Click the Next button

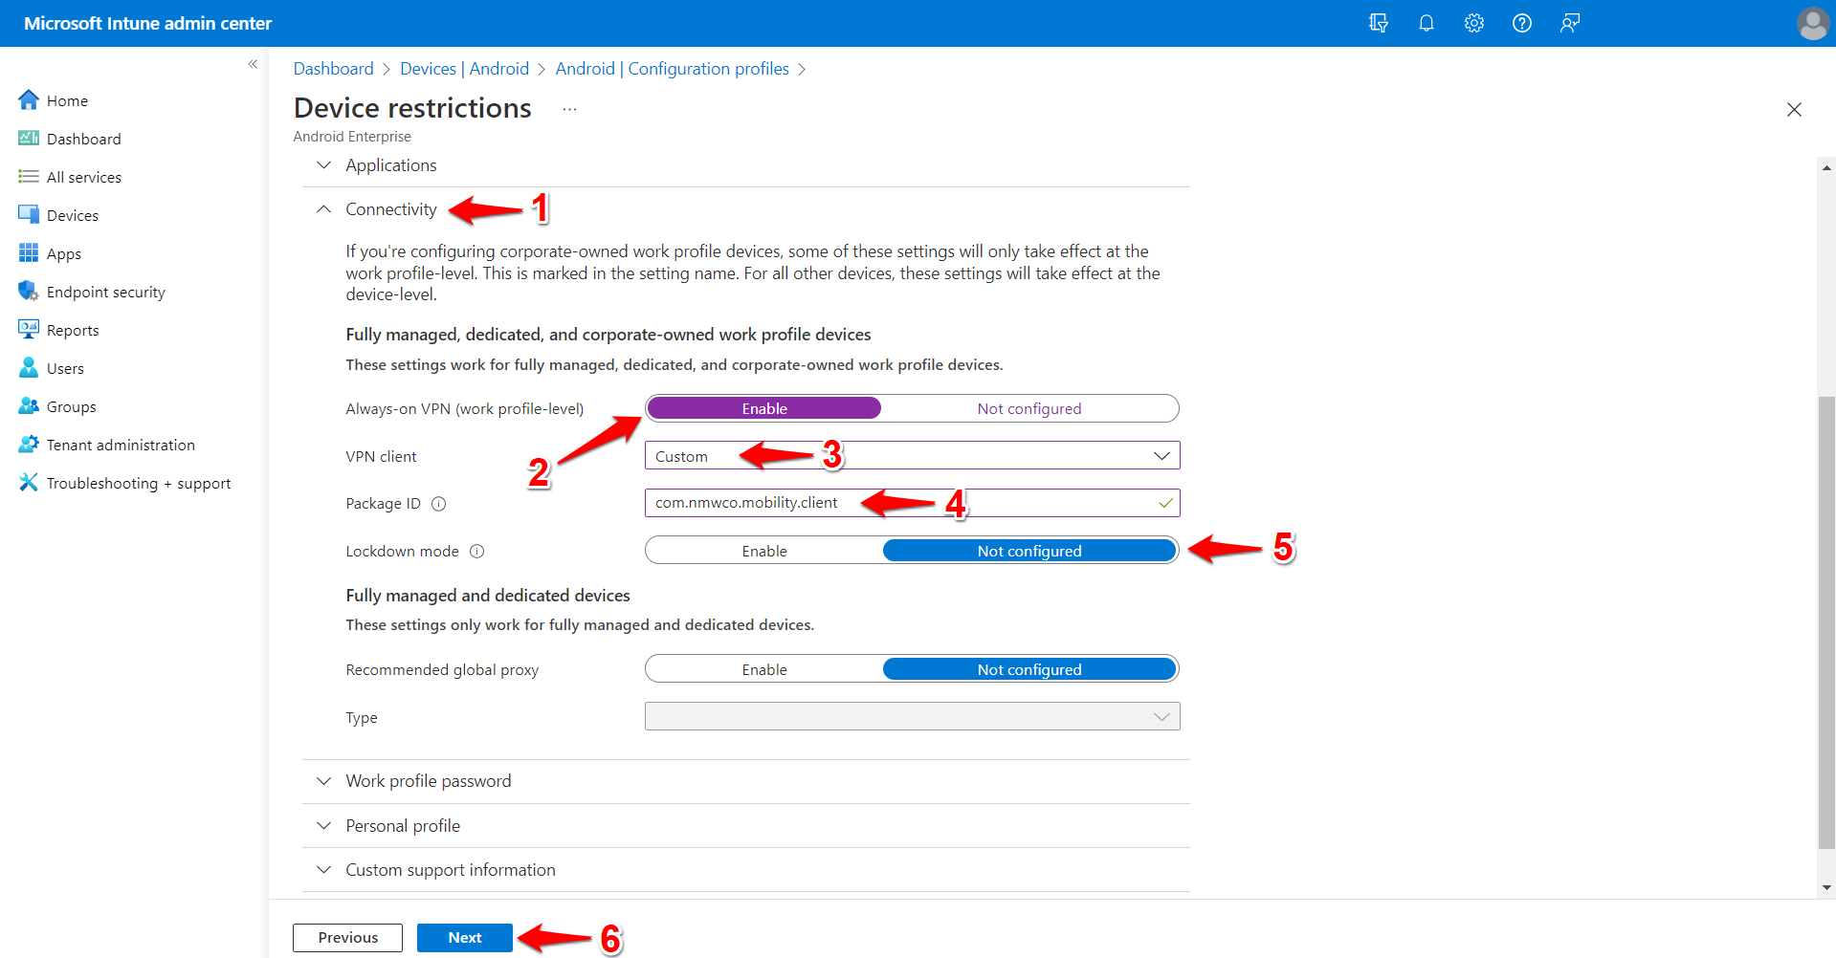tap(464, 937)
